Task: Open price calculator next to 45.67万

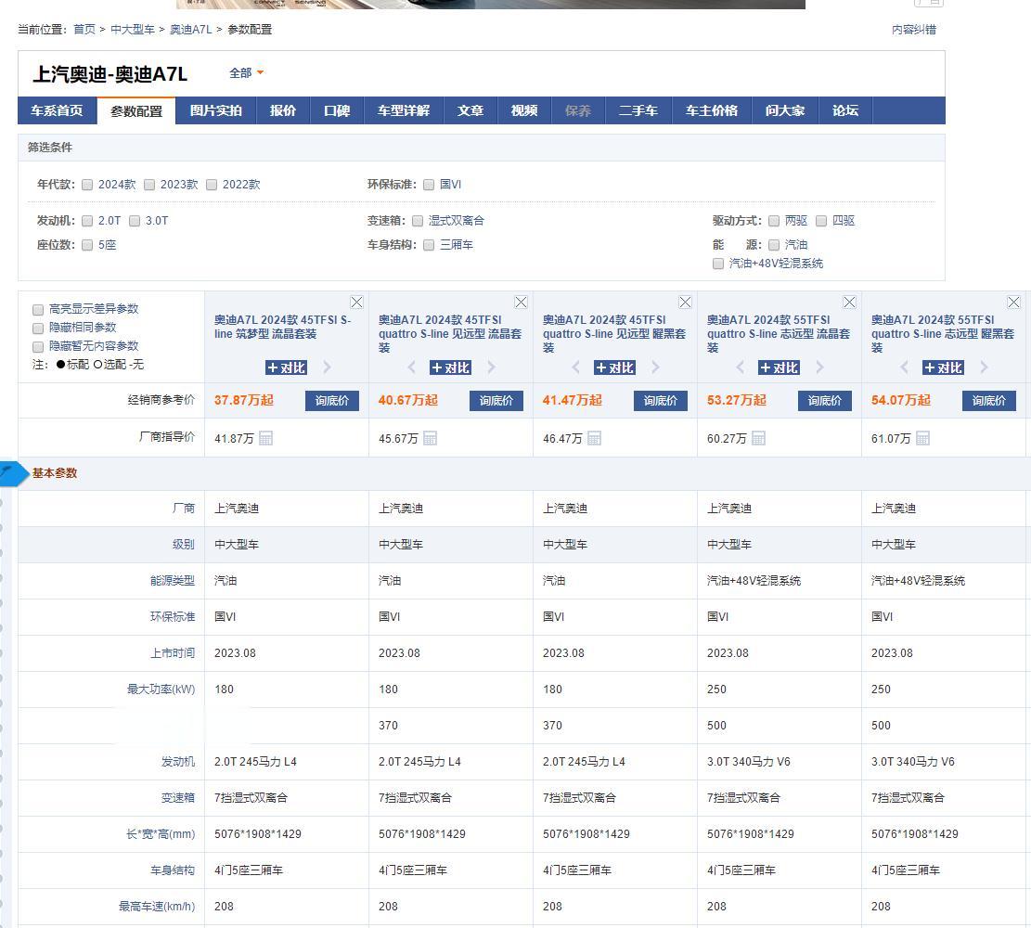Action: click(x=430, y=438)
